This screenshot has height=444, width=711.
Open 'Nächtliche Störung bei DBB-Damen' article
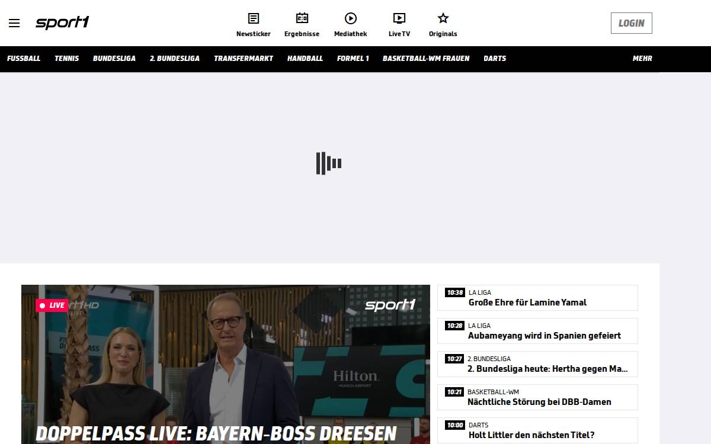click(x=539, y=402)
